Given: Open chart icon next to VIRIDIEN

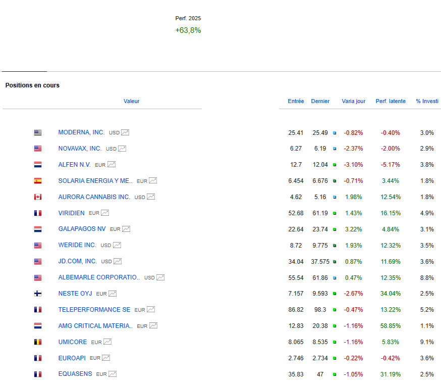Looking at the screenshot, I should pyautogui.click(x=105, y=213).
